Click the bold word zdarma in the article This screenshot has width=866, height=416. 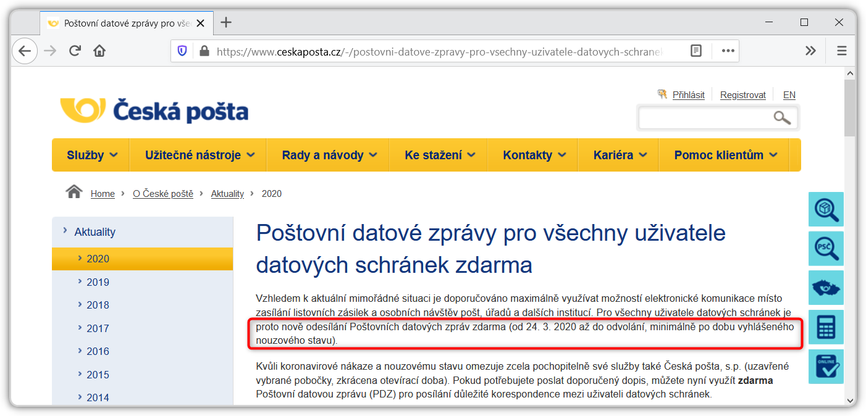click(755, 380)
